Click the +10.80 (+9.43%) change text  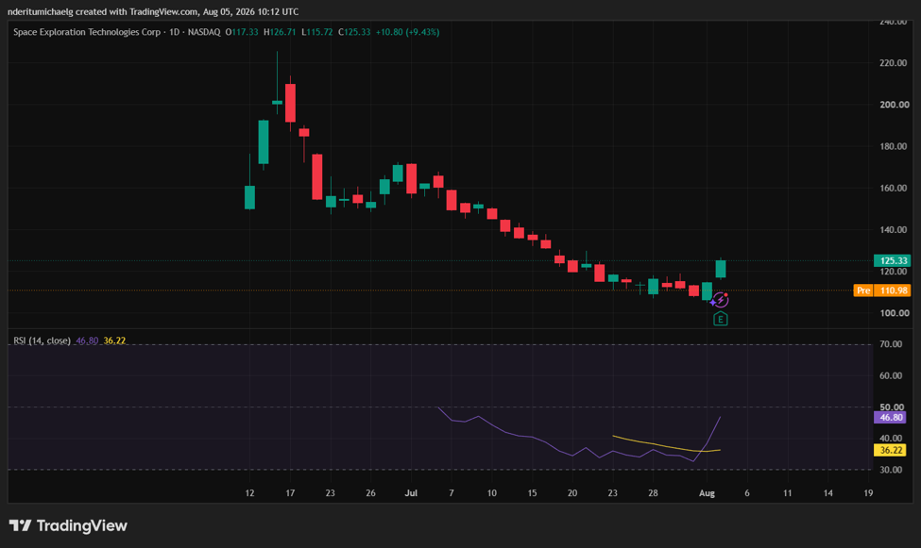coord(408,32)
